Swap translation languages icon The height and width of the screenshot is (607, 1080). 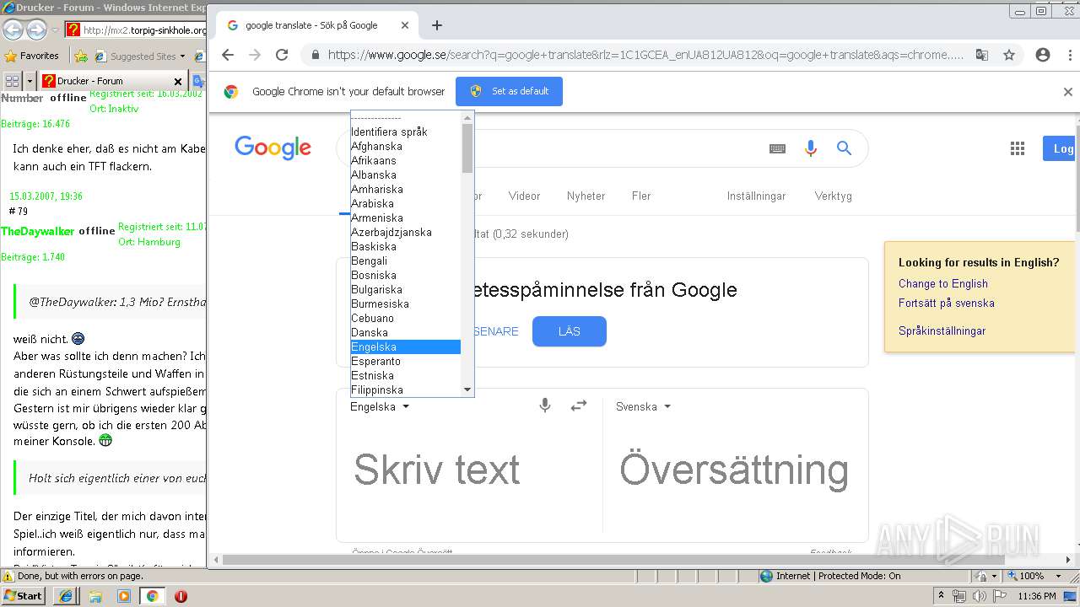pos(579,406)
